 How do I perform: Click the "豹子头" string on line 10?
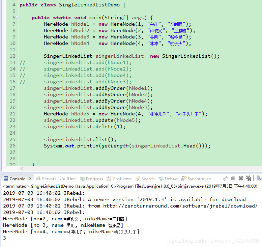(x=176, y=44)
